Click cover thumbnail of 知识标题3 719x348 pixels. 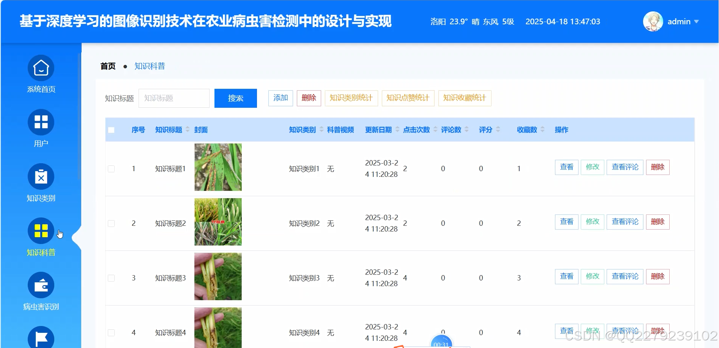pyautogui.click(x=218, y=276)
